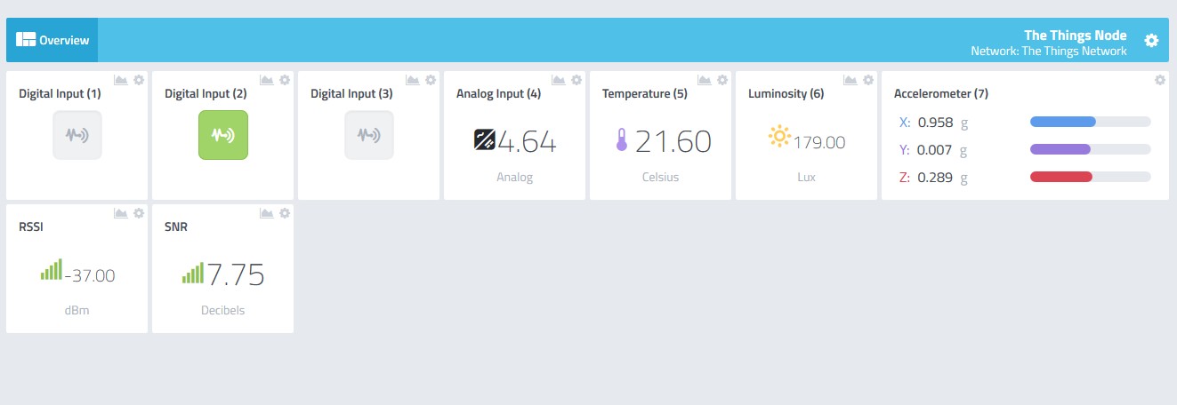The height and width of the screenshot is (405, 1177).
Task: View chart icon on RSSI widget
Action: [x=121, y=213]
